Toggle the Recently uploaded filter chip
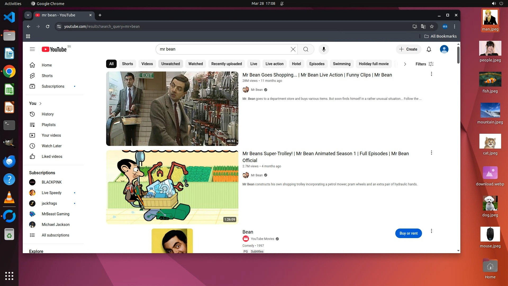The width and height of the screenshot is (508, 286). 226,64
